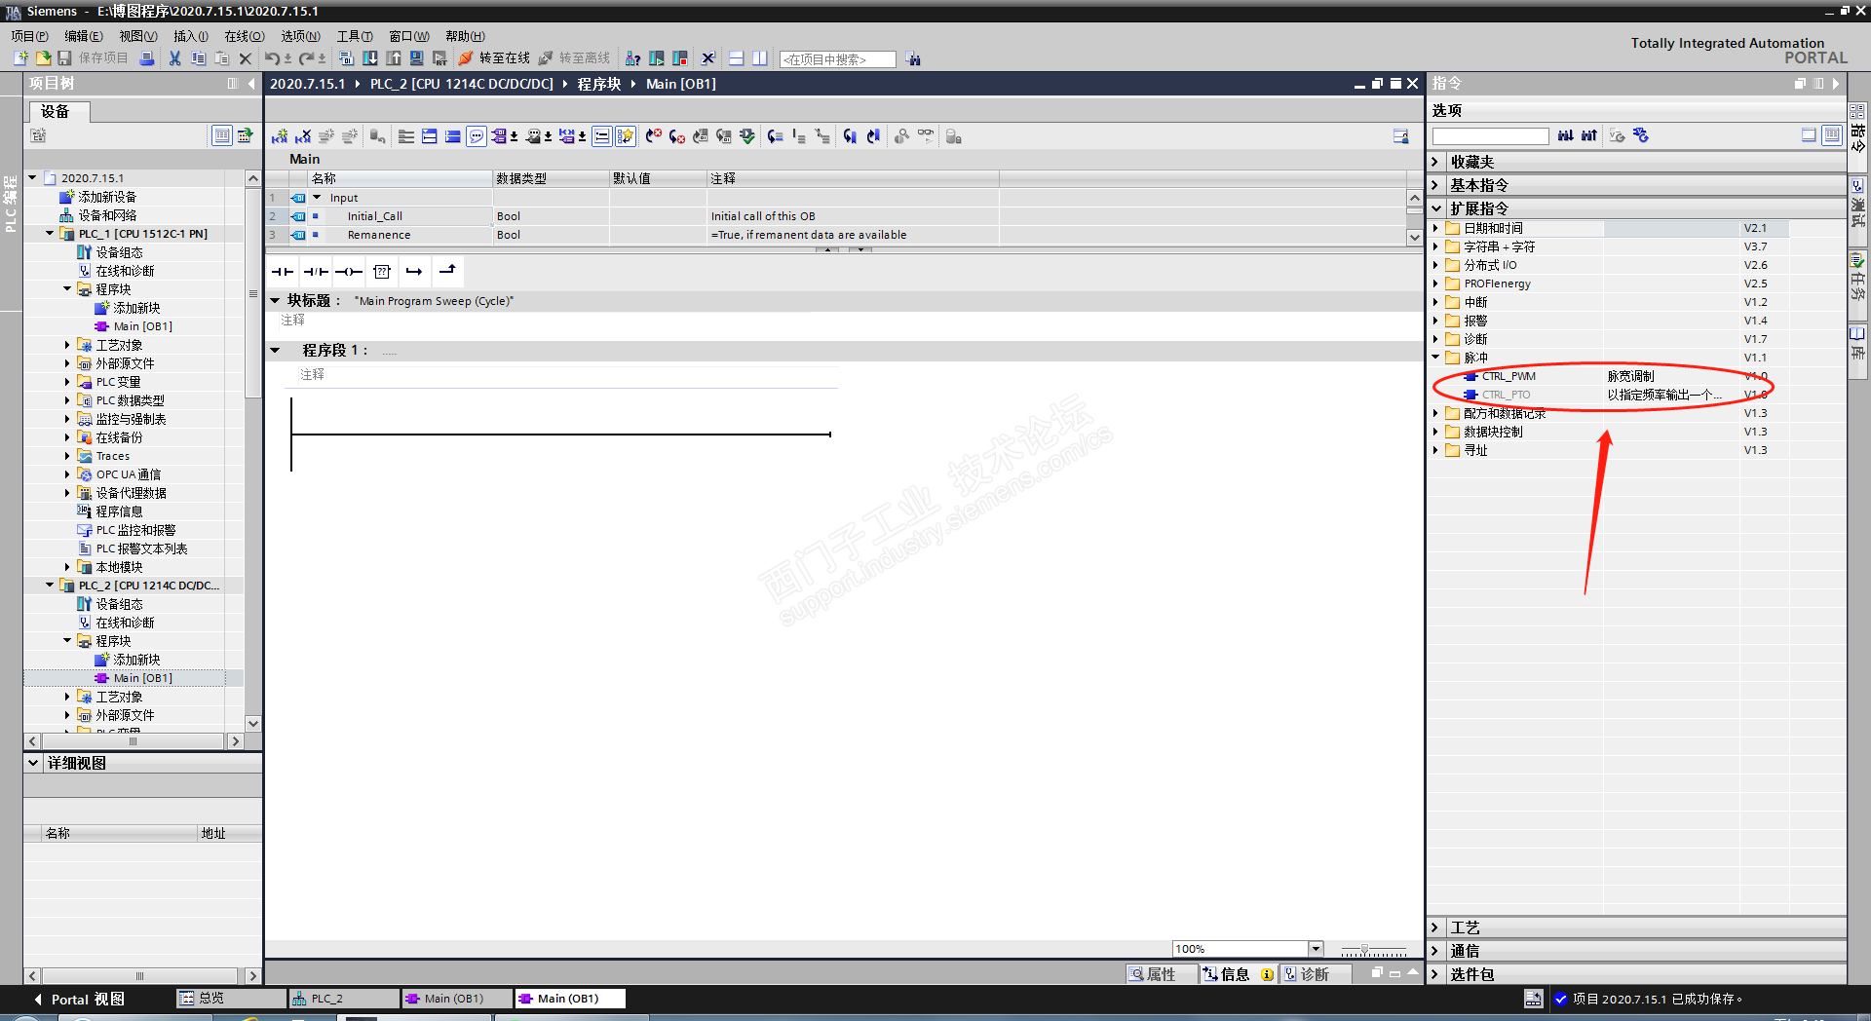
Task: Click the upload from device icon
Action: [x=394, y=58]
